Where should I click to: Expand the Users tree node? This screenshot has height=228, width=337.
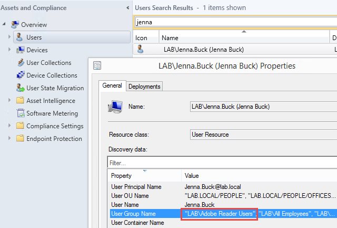point(9,37)
